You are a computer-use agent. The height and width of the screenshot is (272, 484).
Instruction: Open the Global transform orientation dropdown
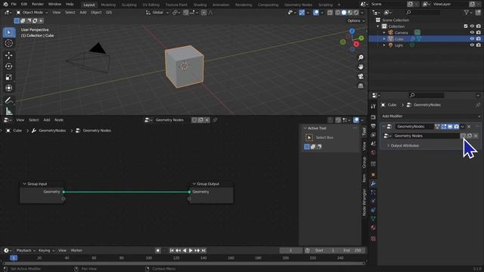coord(157,13)
